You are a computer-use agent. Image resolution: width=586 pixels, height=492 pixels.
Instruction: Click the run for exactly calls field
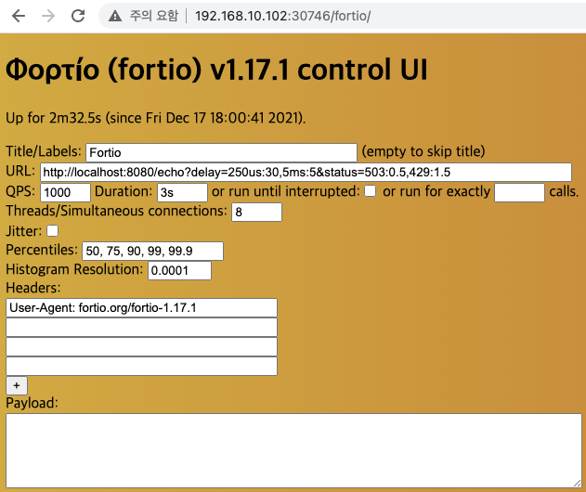(x=519, y=192)
